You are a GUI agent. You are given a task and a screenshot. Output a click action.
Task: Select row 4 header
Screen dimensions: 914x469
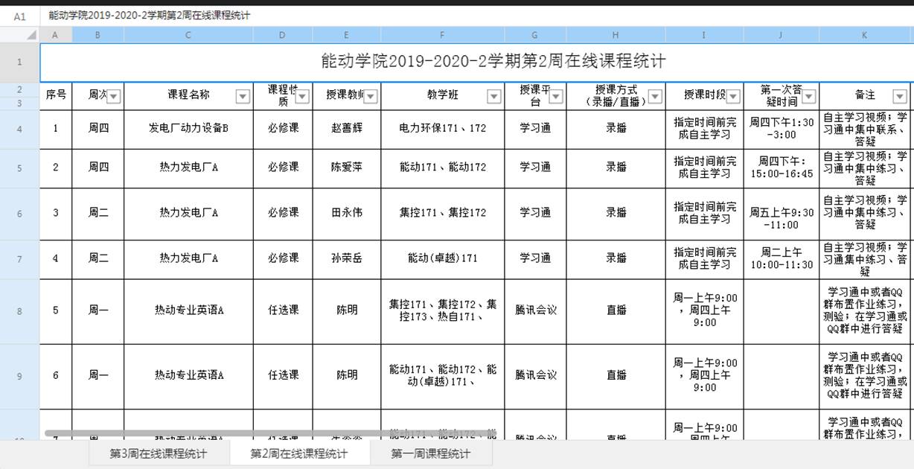click(20, 130)
